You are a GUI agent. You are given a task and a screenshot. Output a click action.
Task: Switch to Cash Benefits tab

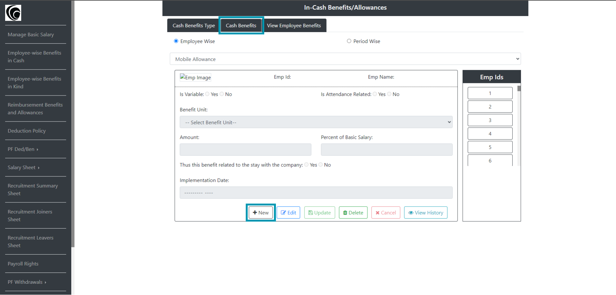[241, 25]
